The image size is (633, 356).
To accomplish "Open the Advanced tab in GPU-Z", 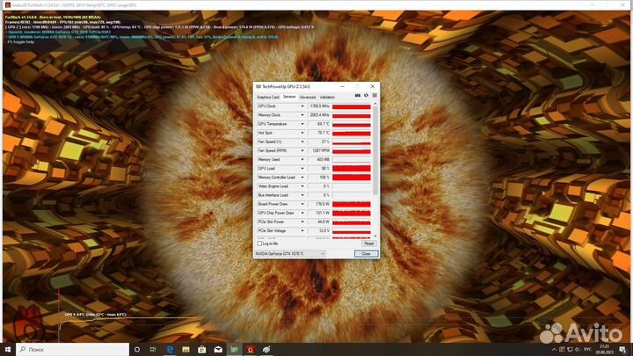I will [308, 98].
